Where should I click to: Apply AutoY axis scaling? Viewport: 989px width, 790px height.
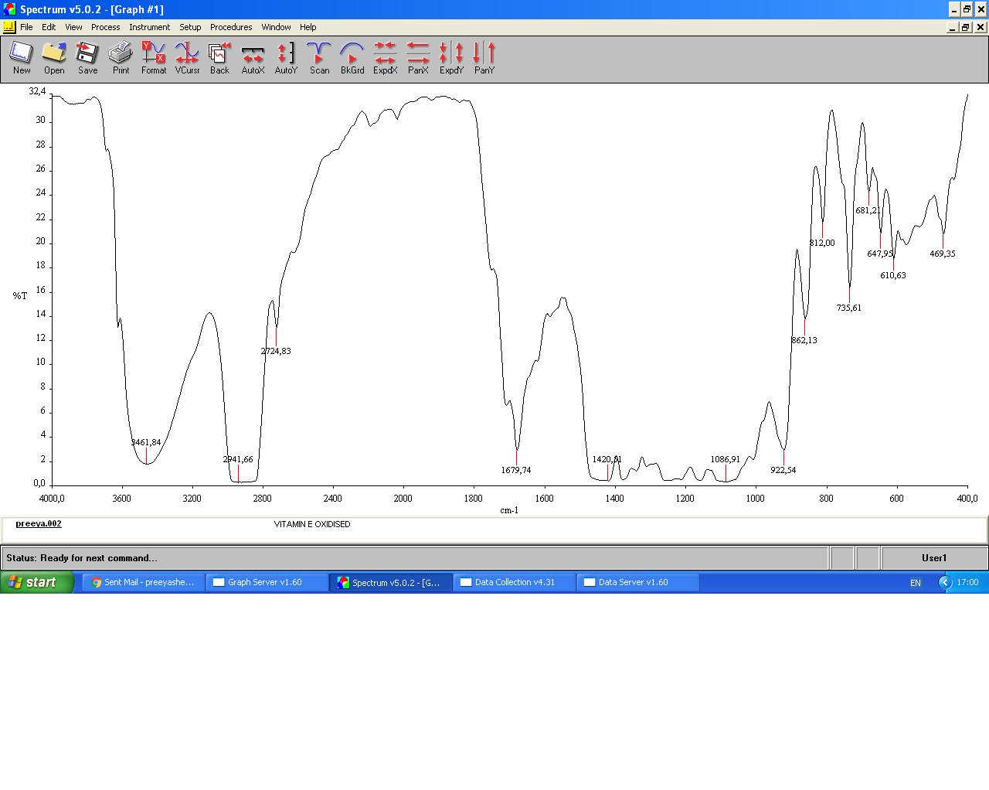pyautogui.click(x=286, y=59)
